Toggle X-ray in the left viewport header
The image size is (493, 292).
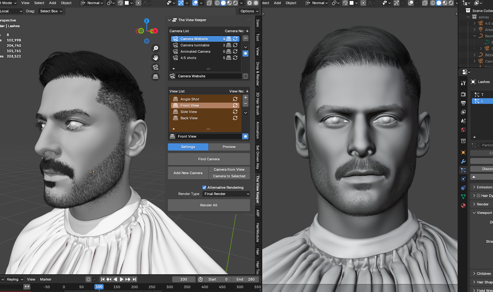(209, 3)
